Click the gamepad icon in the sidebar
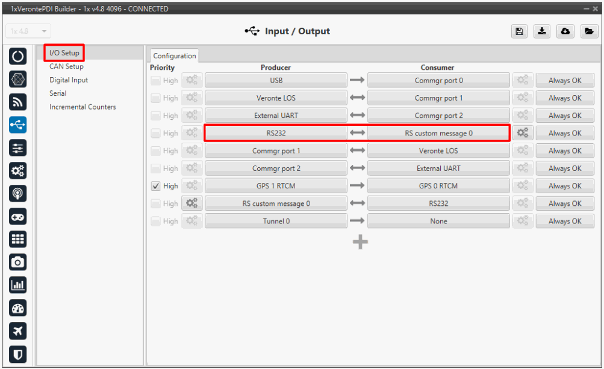The image size is (604, 369). (x=18, y=216)
